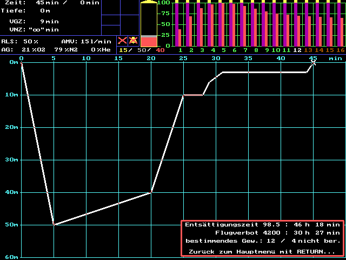The width and height of the screenshot is (346, 260).
Task: Click the profile point at 40m, 20 minutes
Action: click(151, 192)
